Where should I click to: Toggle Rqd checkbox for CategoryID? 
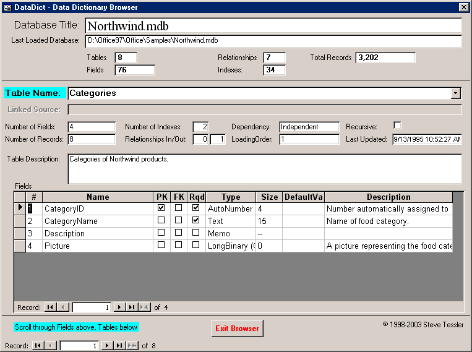(195, 207)
